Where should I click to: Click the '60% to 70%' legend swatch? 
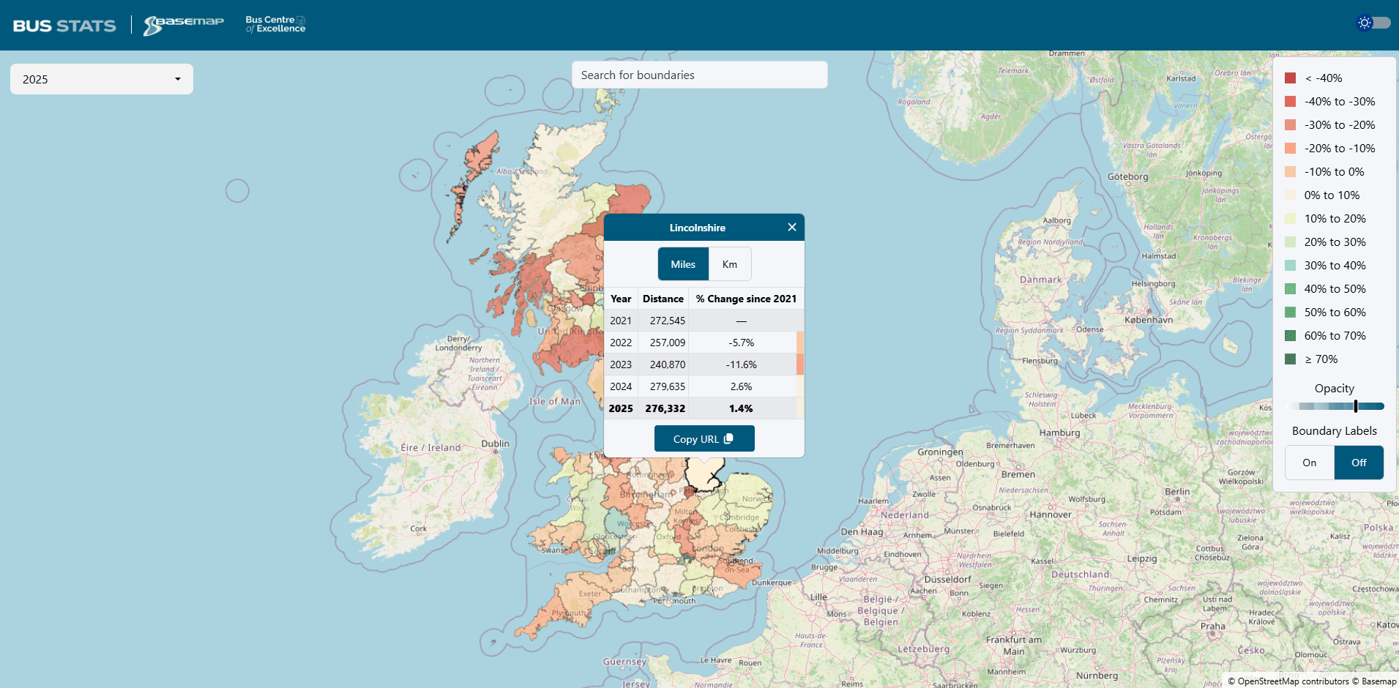click(x=1290, y=336)
